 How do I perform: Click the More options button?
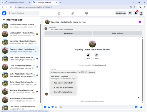pyautogui.click(x=117, y=33)
